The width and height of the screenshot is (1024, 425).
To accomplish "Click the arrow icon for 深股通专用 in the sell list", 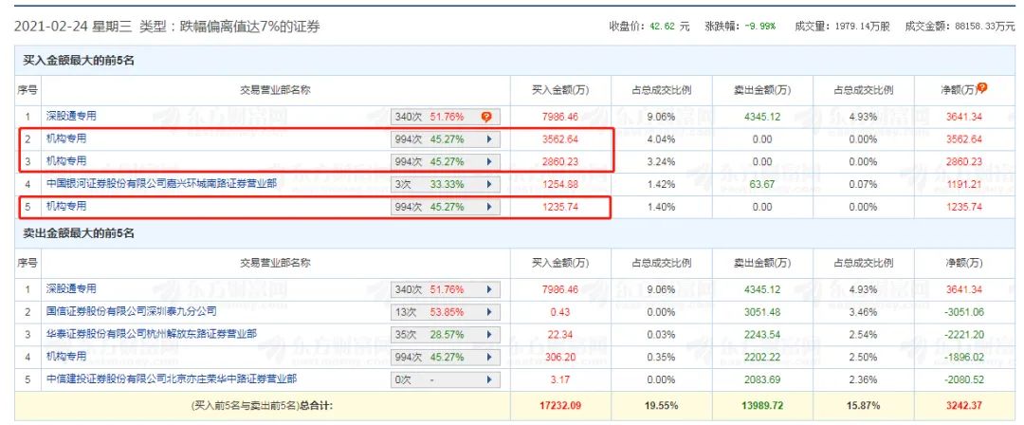I will click(x=489, y=288).
